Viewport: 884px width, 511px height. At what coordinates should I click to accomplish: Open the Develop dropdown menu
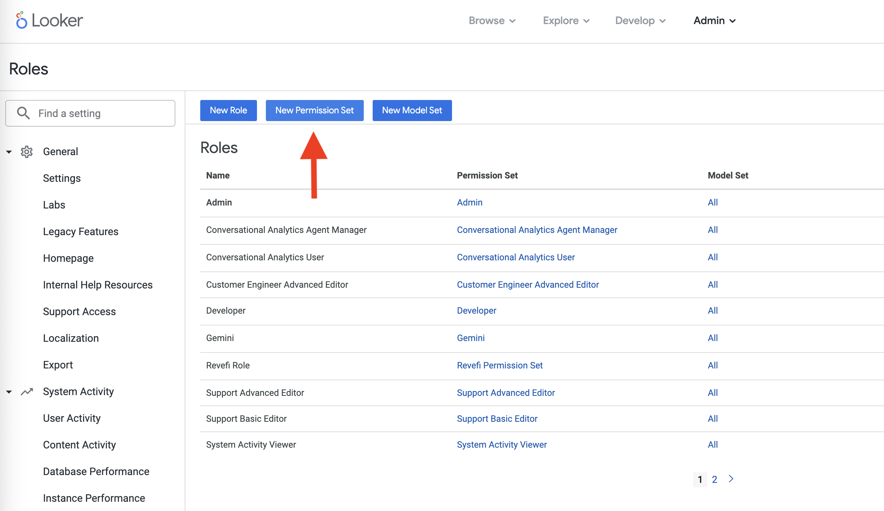(640, 21)
